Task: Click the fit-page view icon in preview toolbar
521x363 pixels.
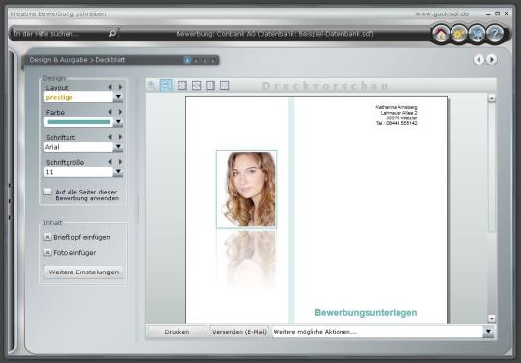Action: point(182,86)
